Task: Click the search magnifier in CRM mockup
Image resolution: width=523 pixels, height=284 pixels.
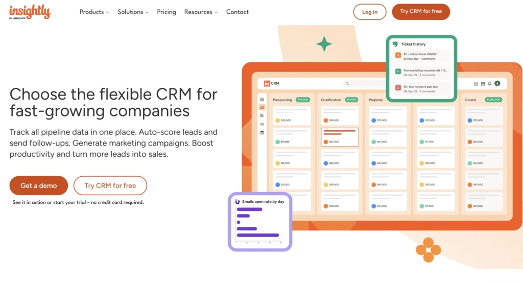Action: pyautogui.click(x=347, y=83)
